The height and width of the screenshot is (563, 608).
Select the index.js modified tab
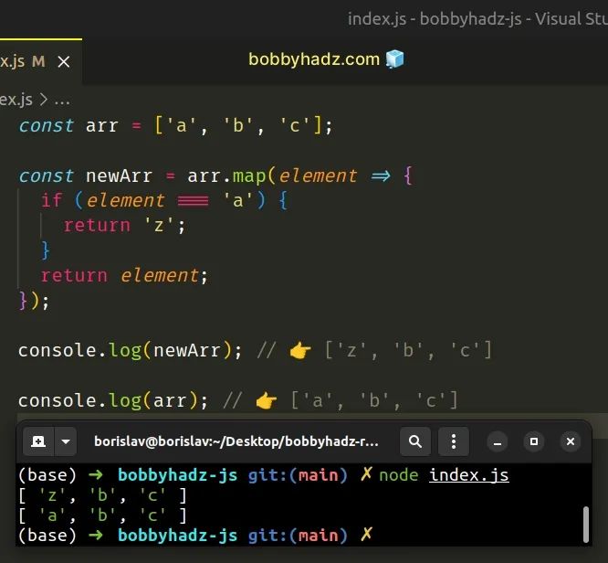(x=40, y=61)
